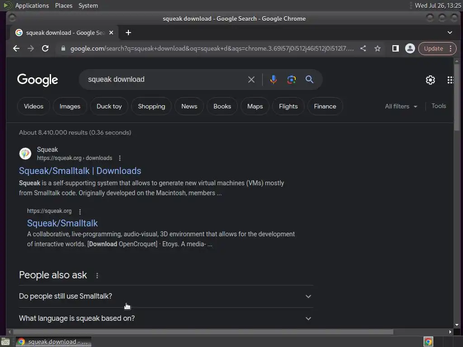
Task: Filter results by Images
Action: pos(70,106)
